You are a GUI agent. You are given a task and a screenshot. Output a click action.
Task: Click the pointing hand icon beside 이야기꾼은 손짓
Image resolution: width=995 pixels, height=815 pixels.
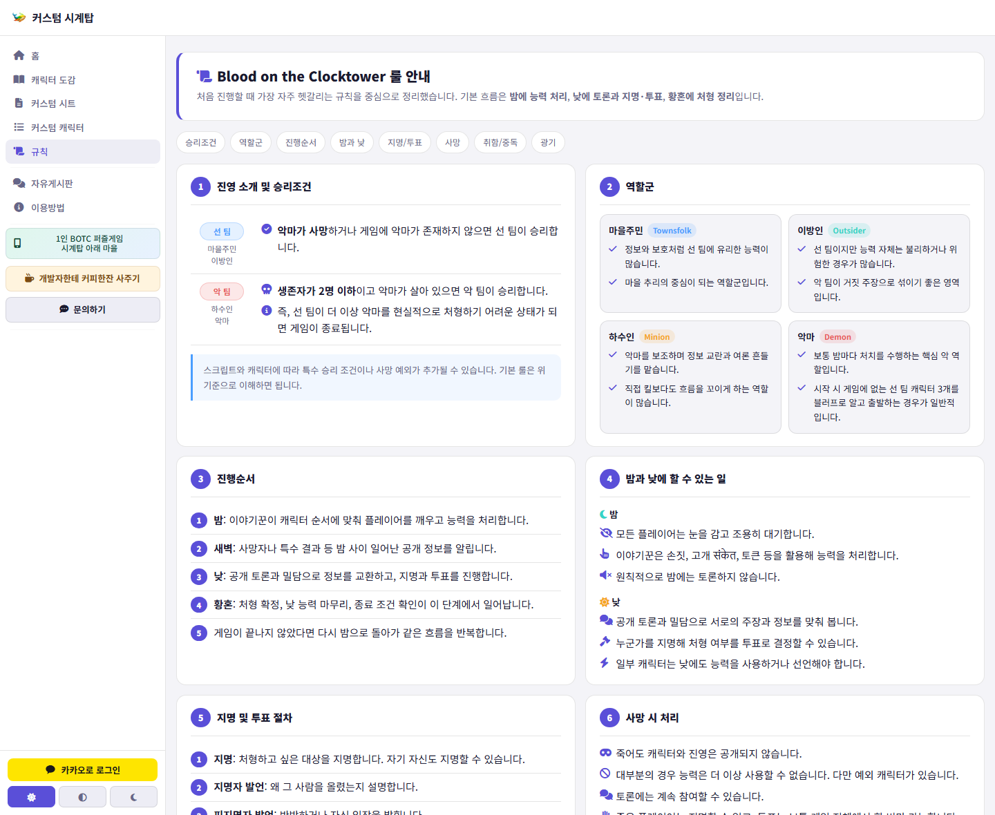605,554
